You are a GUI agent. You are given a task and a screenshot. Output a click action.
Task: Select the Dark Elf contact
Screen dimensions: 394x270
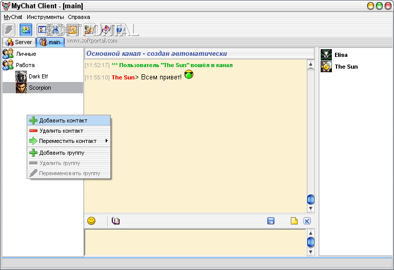pyautogui.click(x=43, y=76)
